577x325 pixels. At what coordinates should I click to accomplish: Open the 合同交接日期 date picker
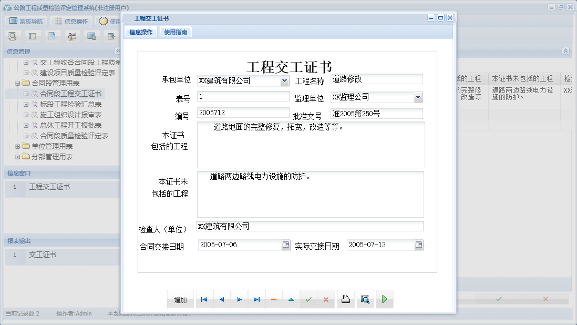286,244
